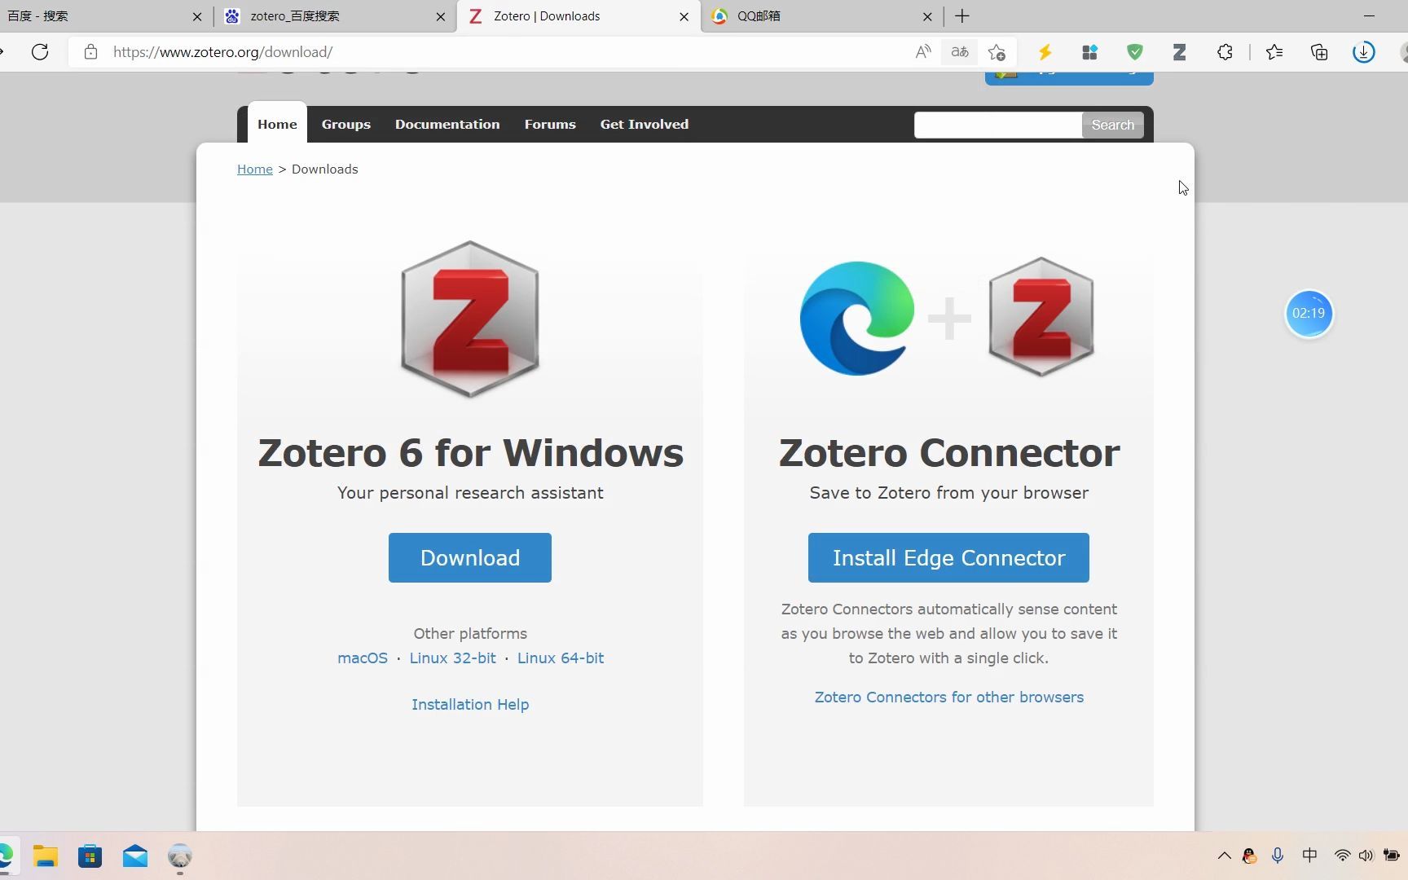This screenshot has height=880, width=1408.
Task: Click the site lock icon in address bar
Action: (x=91, y=52)
